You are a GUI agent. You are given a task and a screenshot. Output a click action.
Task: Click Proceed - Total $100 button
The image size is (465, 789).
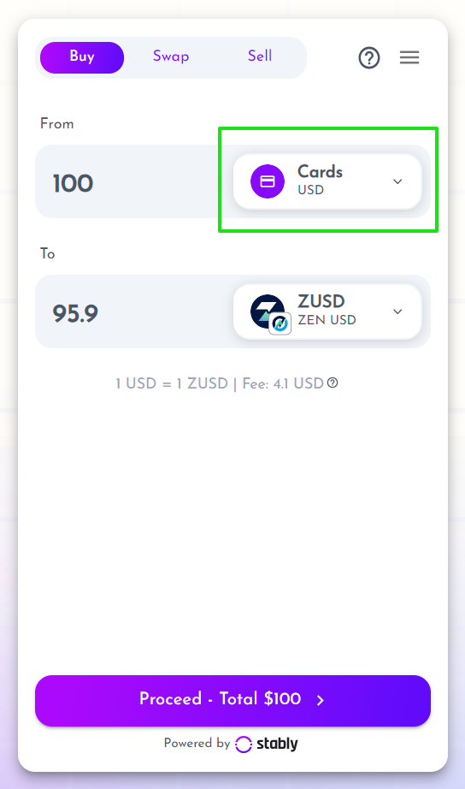232,701
